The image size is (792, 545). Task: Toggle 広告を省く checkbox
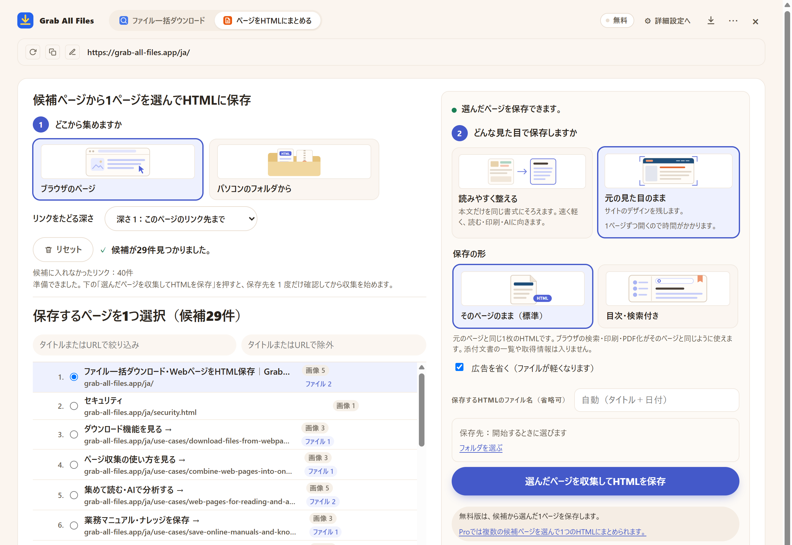[459, 367]
